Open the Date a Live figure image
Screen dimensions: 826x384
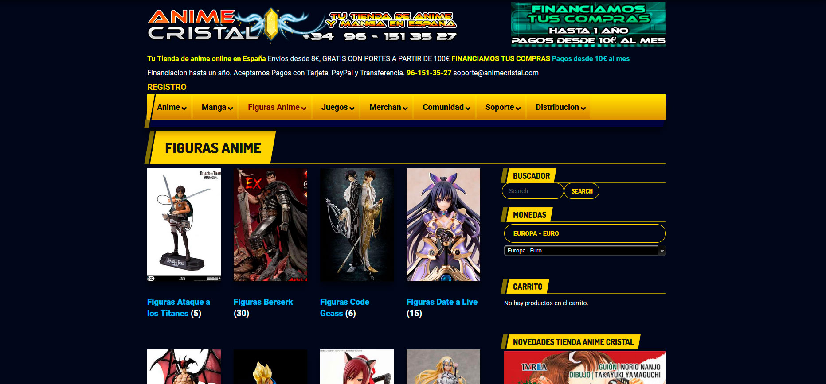tap(443, 225)
